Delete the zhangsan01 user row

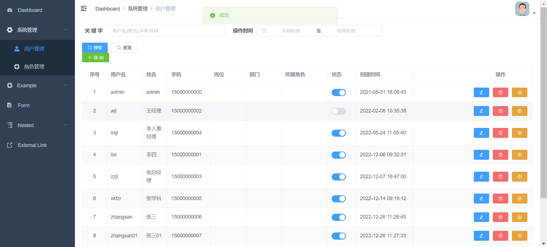coord(500,236)
